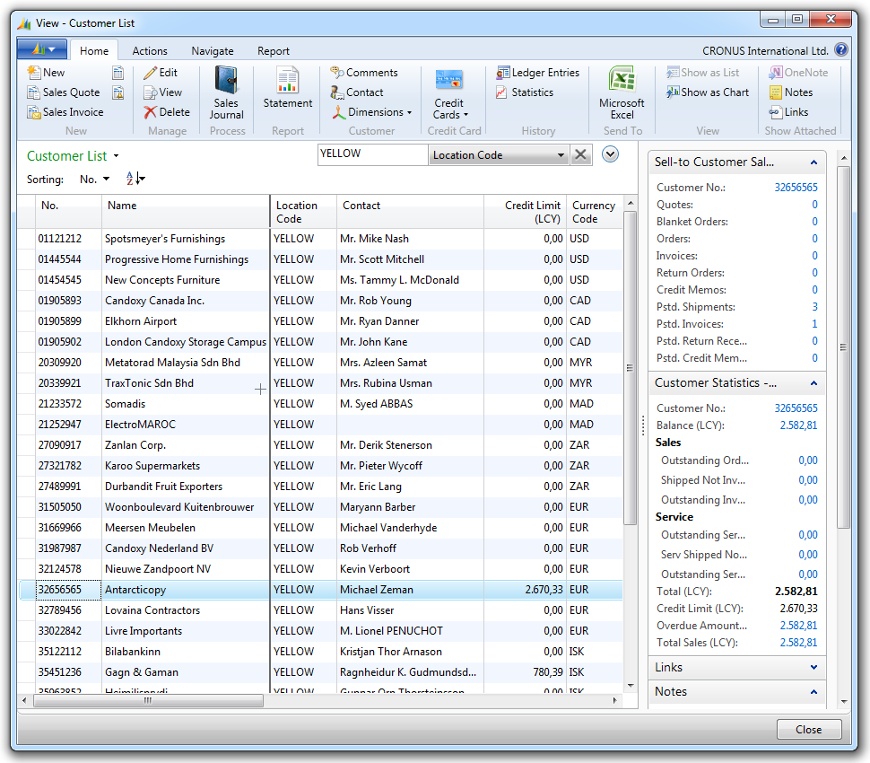Image resolution: width=870 pixels, height=763 pixels.
Task: Switch to the Actions tab
Action: point(150,51)
